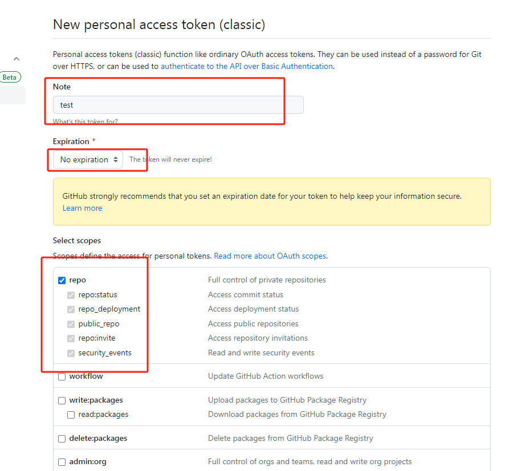
Task: Toggle the security_events checkbox
Action: pos(71,353)
